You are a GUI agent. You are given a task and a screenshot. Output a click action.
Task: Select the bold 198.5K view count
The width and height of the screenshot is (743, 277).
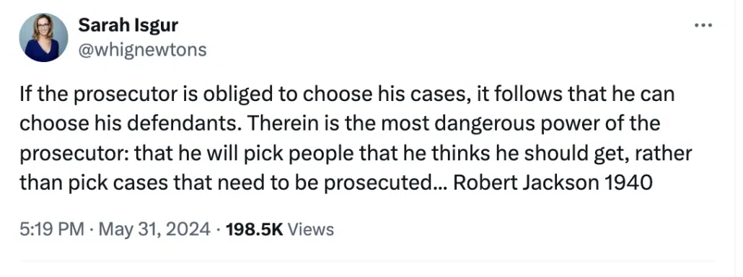[x=255, y=229]
